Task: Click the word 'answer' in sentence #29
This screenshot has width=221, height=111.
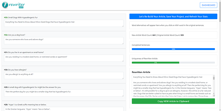Action: pyautogui.click(x=51, y=87)
